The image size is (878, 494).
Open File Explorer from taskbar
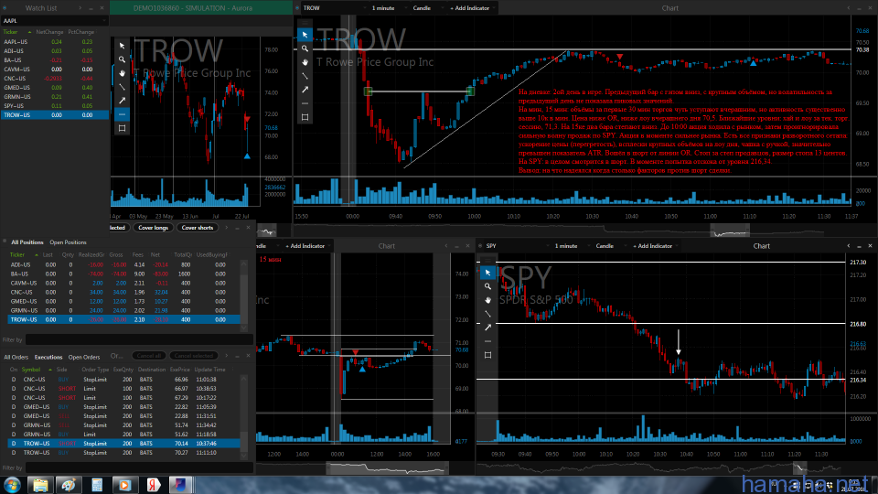(40, 485)
